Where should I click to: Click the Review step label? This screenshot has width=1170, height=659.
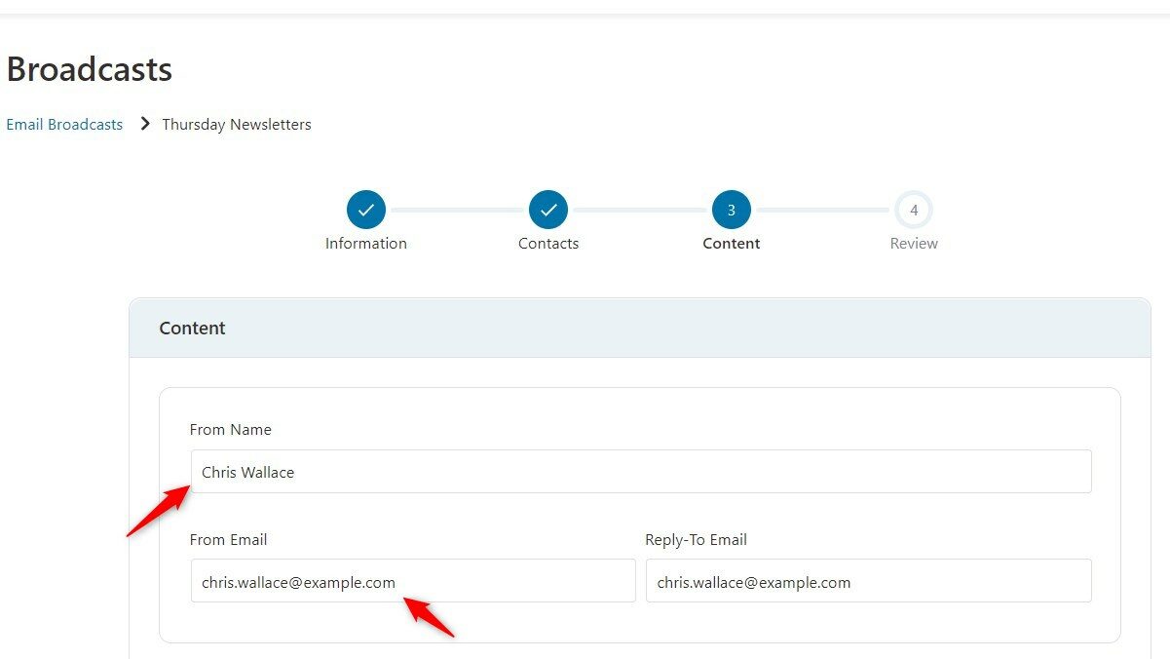914,244
